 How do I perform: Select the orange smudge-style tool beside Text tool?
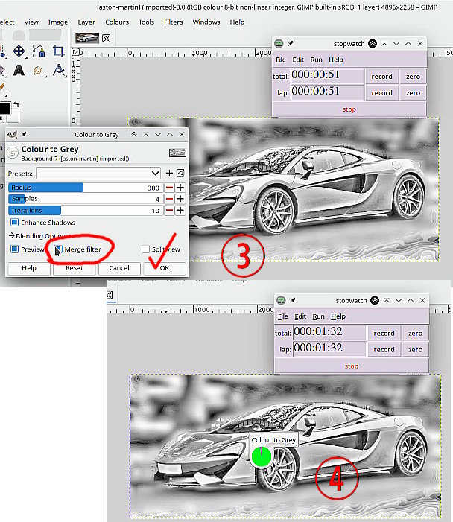(38, 70)
